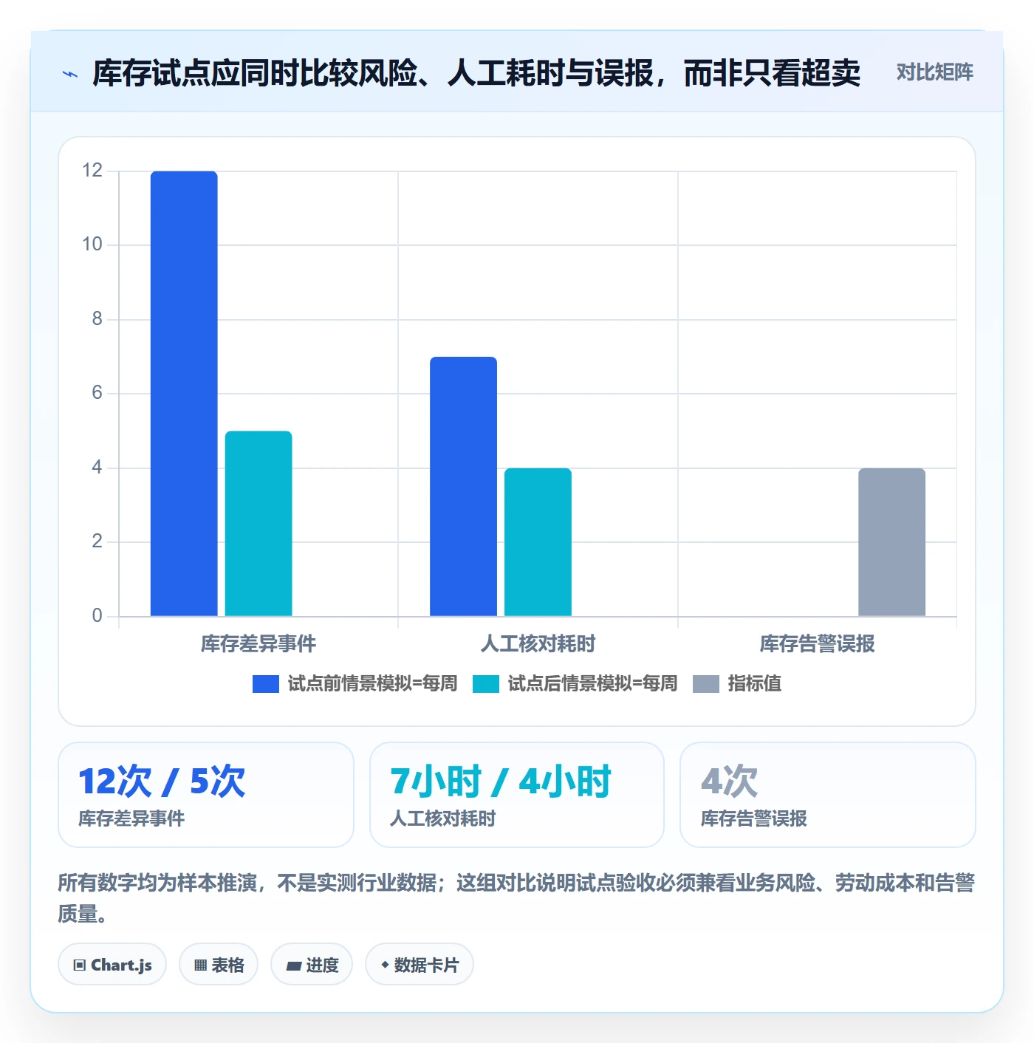1034x1043 pixels.
Task: Click the cyan bar for 人工核对耗时
Action: tap(538, 542)
